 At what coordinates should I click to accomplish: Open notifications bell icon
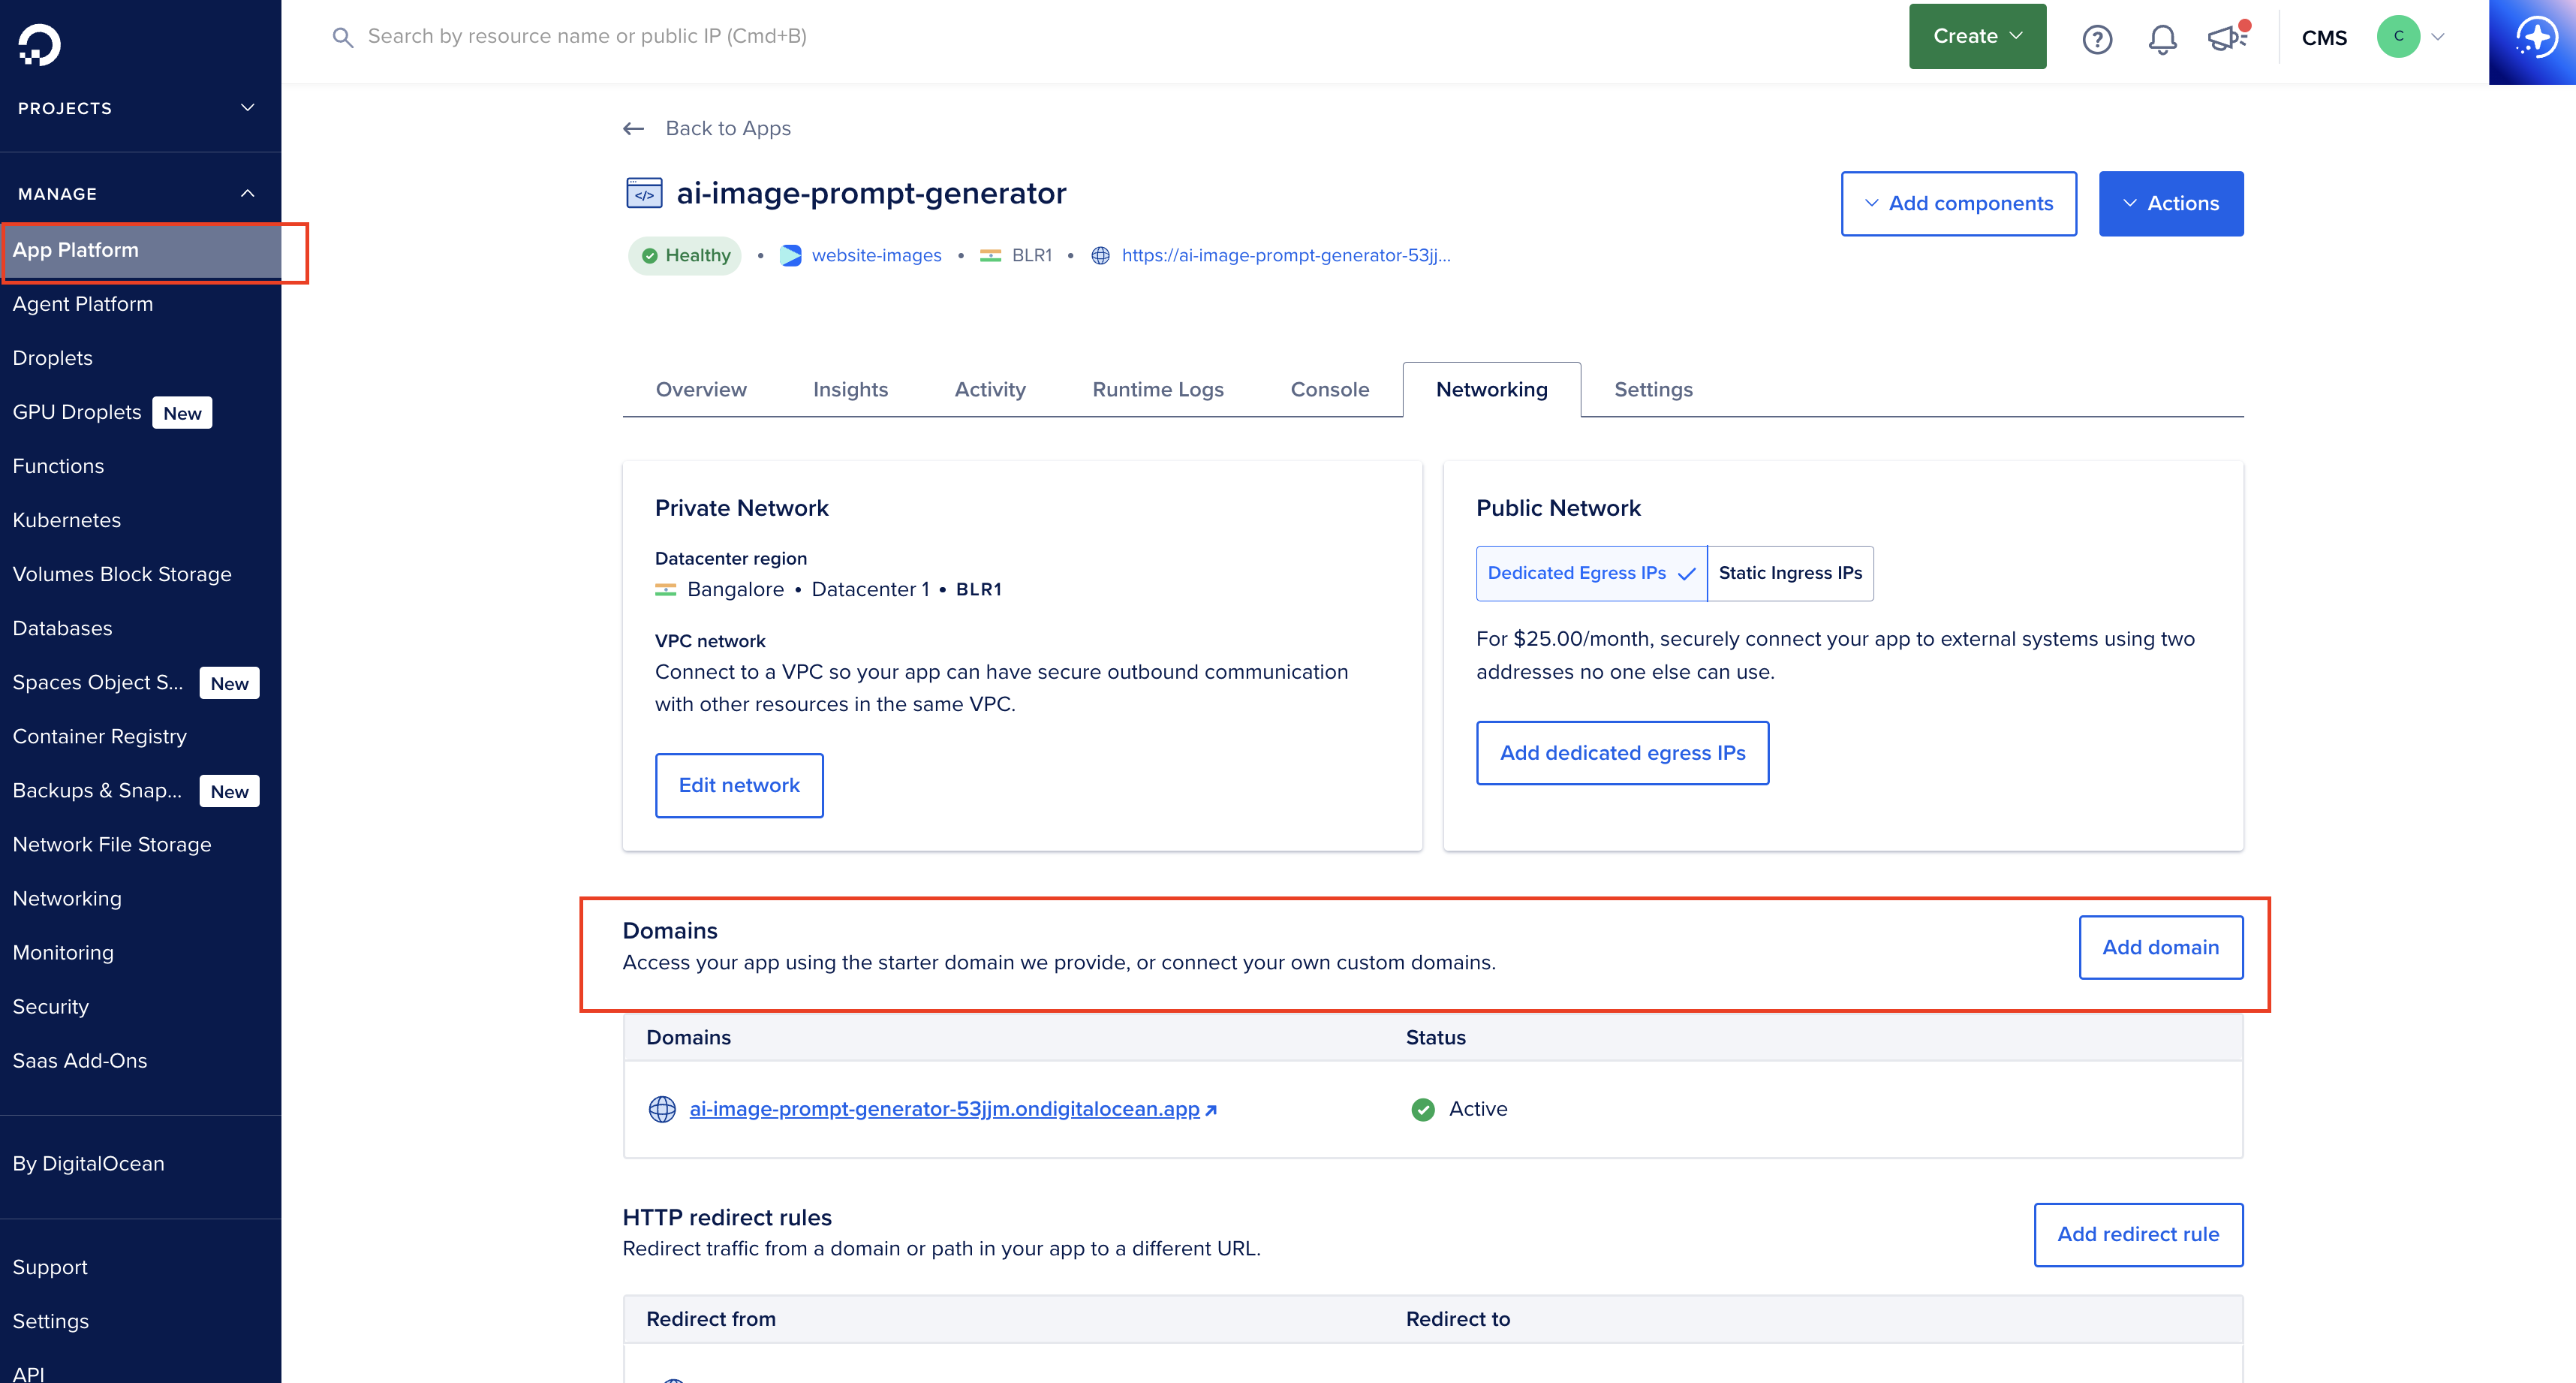[x=2162, y=39]
